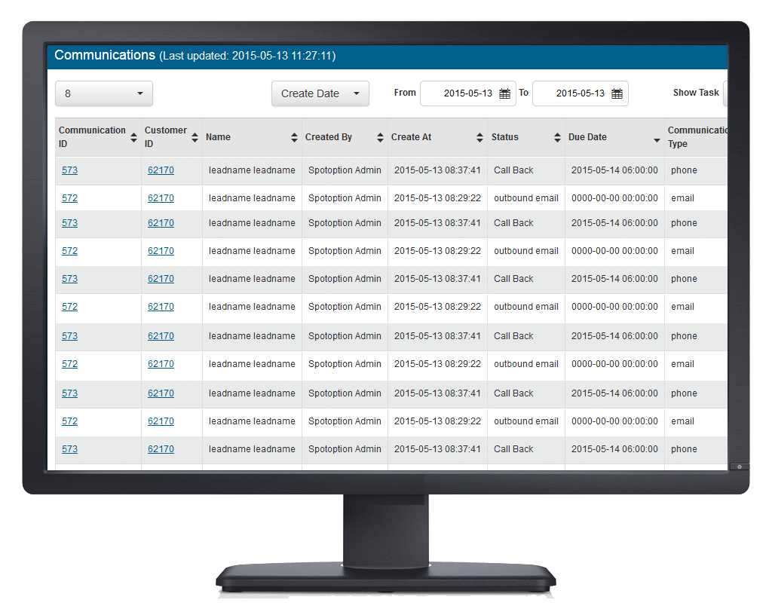Sort by Customer ID column arrows
772x612 pixels.
pyautogui.click(x=195, y=137)
